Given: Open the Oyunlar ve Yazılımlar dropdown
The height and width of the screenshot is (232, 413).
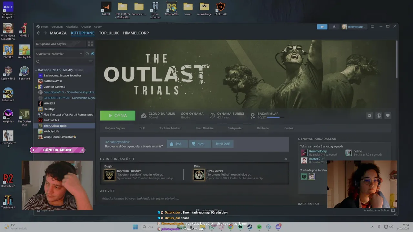Looking at the screenshot, I should [x=59, y=54].
